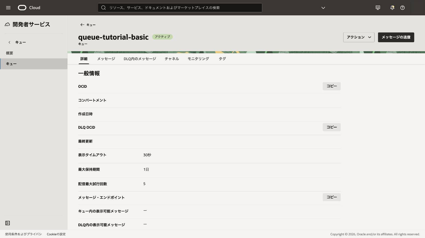This screenshot has height=238, width=425.
Task: Click the メッセージの送信 button
Action: coord(396,37)
